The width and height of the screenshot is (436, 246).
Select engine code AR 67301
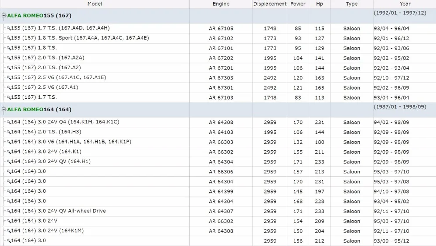(221, 88)
